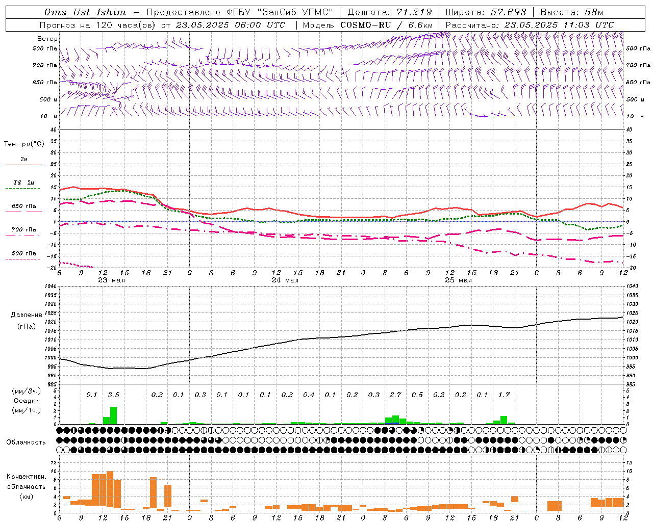Click the Рассчитано: 23.05.2025 11:03 UTC text

(530, 25)
